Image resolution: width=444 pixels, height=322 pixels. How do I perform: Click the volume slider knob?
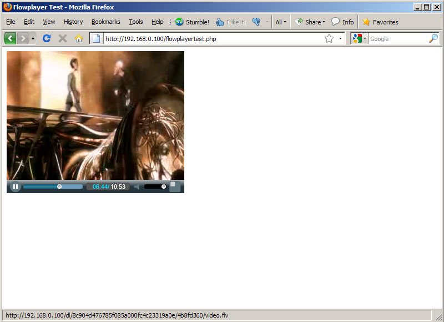(164, 187)
